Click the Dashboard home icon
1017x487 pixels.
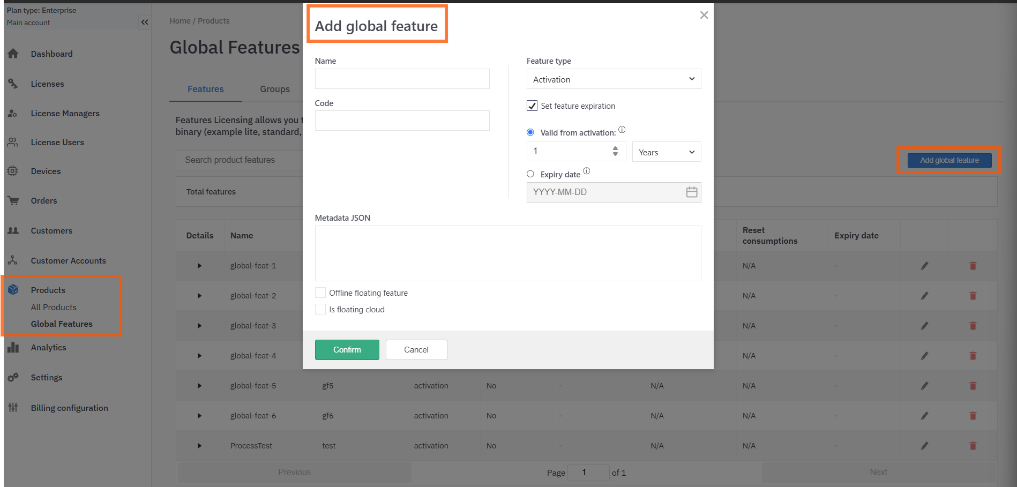(x=13, y=54)
